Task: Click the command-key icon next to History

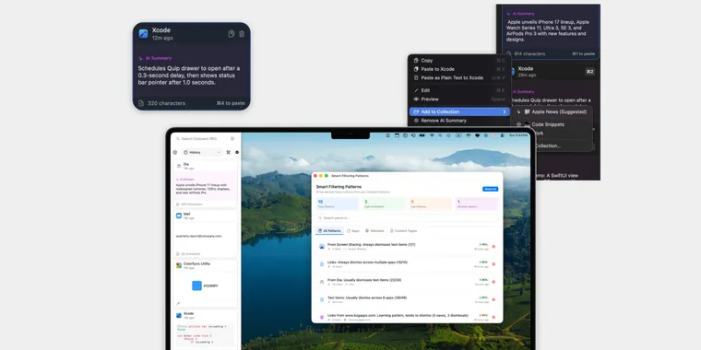Action: tap(228, 152)
